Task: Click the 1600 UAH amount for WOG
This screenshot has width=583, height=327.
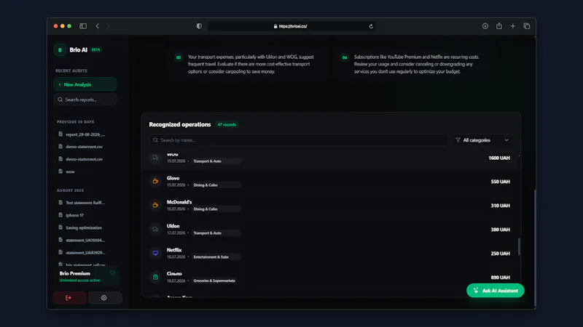Action: pos(499,158)
